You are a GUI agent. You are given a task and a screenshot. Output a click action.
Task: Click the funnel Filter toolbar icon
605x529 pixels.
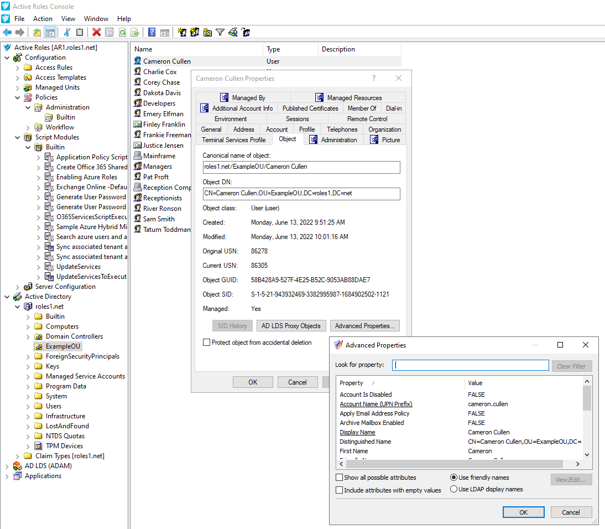(x=220, y=33)
